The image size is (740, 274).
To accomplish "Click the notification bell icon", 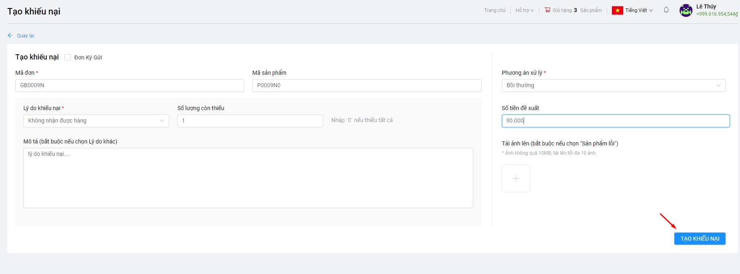I will pos(666,10).
